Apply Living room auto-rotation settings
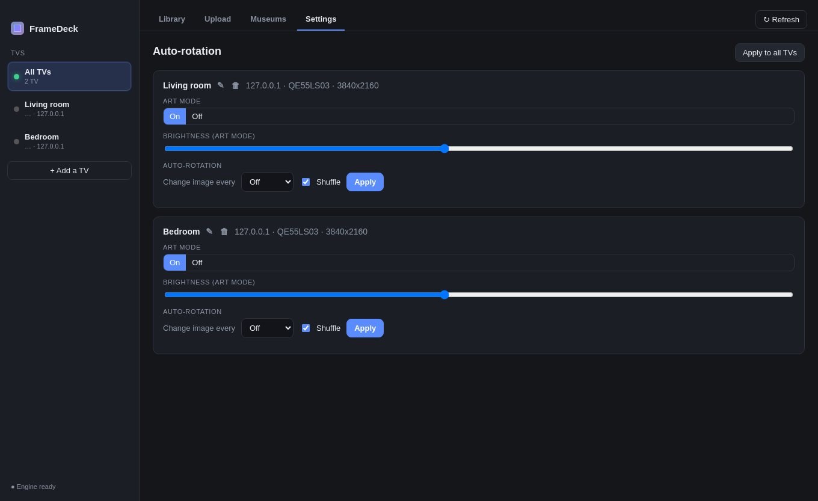Image resolution: width=818 pixels, height=501 pixels. 365,182
